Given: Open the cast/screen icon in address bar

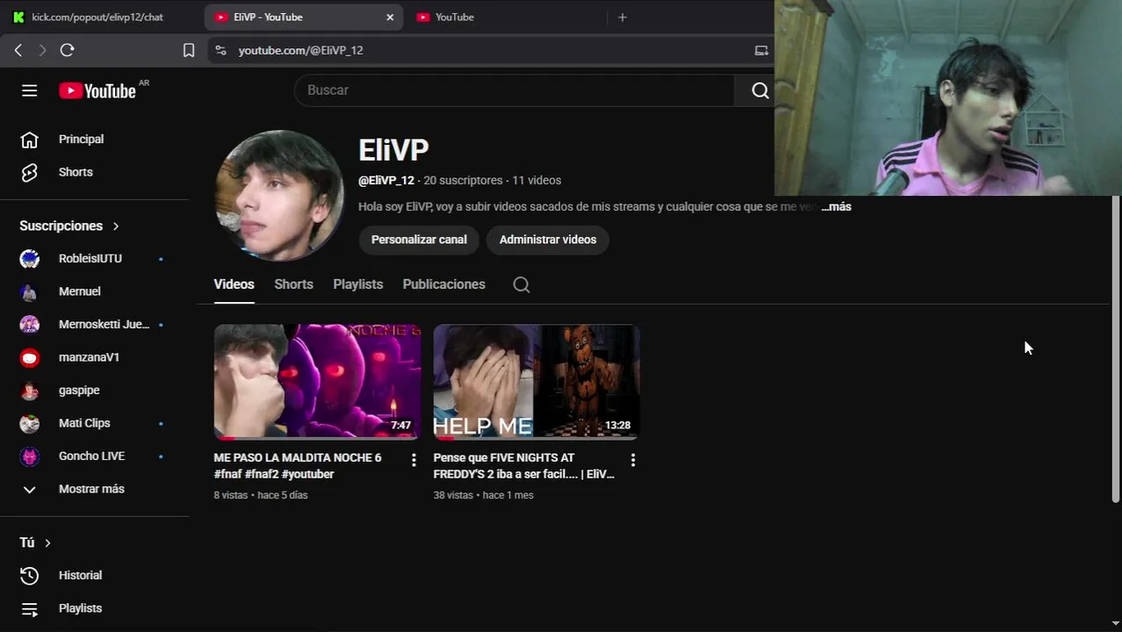Looking at the screenshot, I should click(761, 50).
